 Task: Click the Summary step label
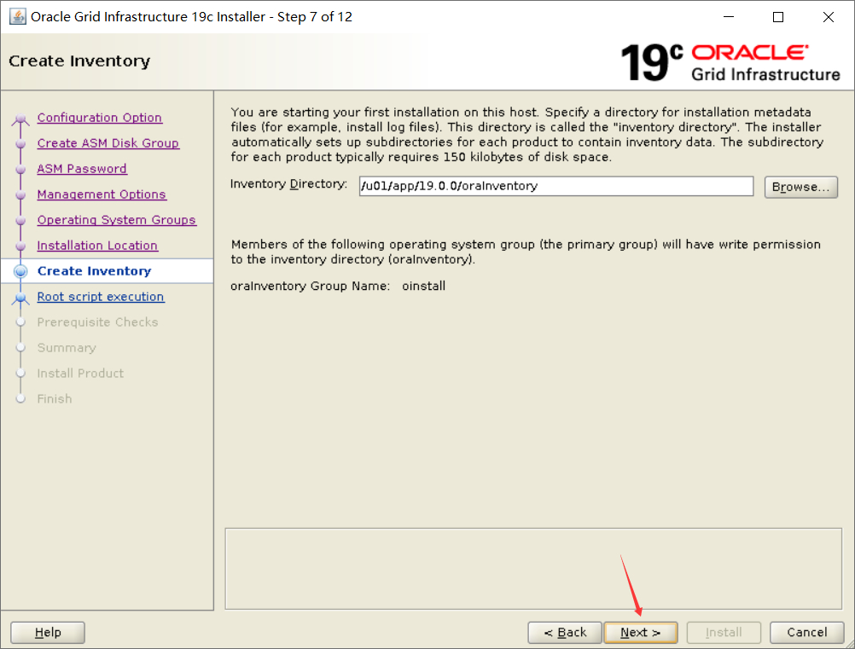click(67, 348)
